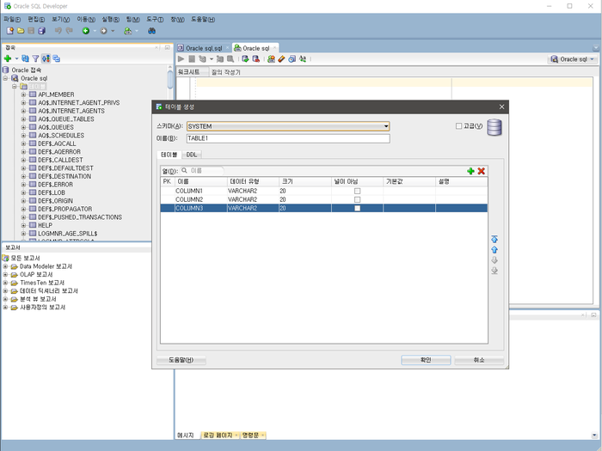Expand the Data Modeler reports folder

click(5, 266)
